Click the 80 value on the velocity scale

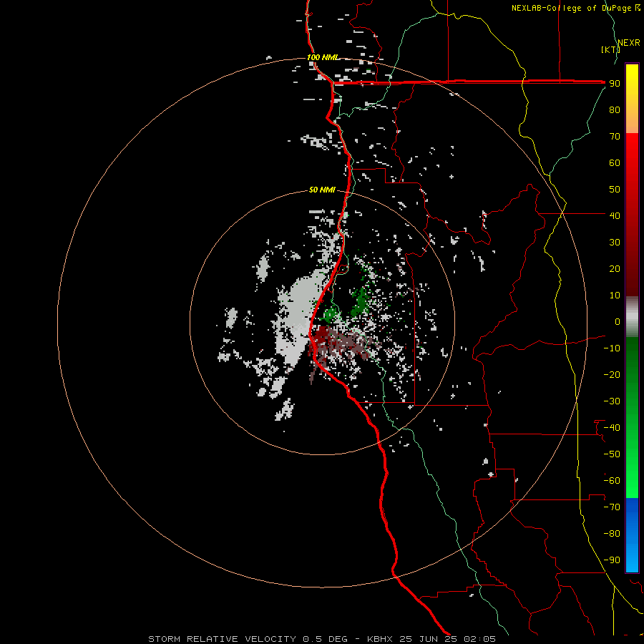pyautogui.click(x=615, y=110)
